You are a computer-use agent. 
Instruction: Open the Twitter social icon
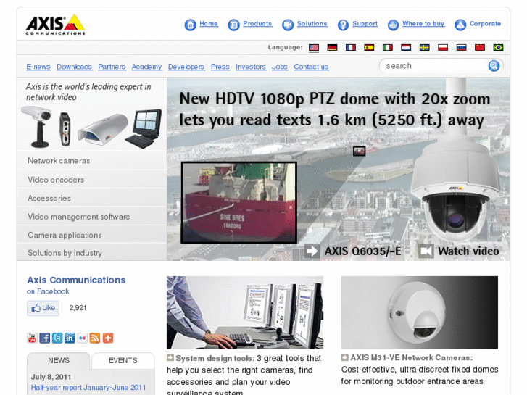point(57,338)
